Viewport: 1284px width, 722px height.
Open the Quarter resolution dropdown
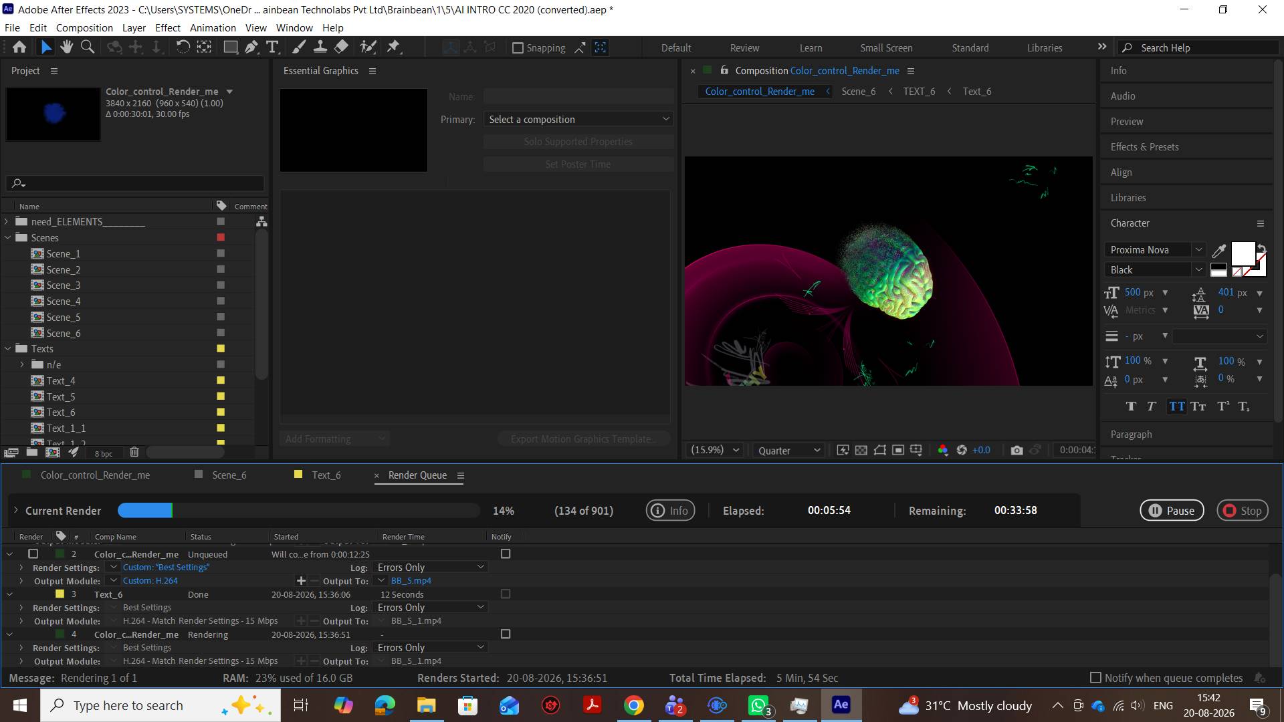[788, 451]
